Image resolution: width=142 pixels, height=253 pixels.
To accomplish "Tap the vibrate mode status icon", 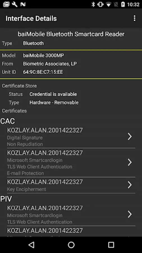I will 100,4.
